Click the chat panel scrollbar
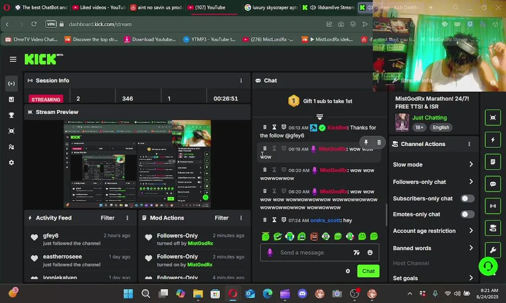 386,215
